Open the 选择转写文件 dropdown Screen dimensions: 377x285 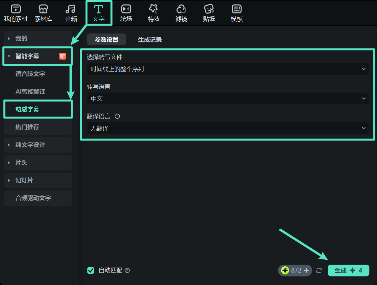coord(228,69)
